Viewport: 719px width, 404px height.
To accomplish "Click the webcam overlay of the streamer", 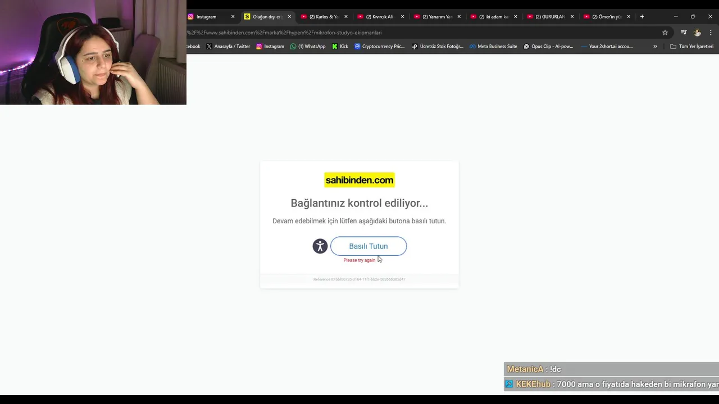I will (x=93, y=52).
